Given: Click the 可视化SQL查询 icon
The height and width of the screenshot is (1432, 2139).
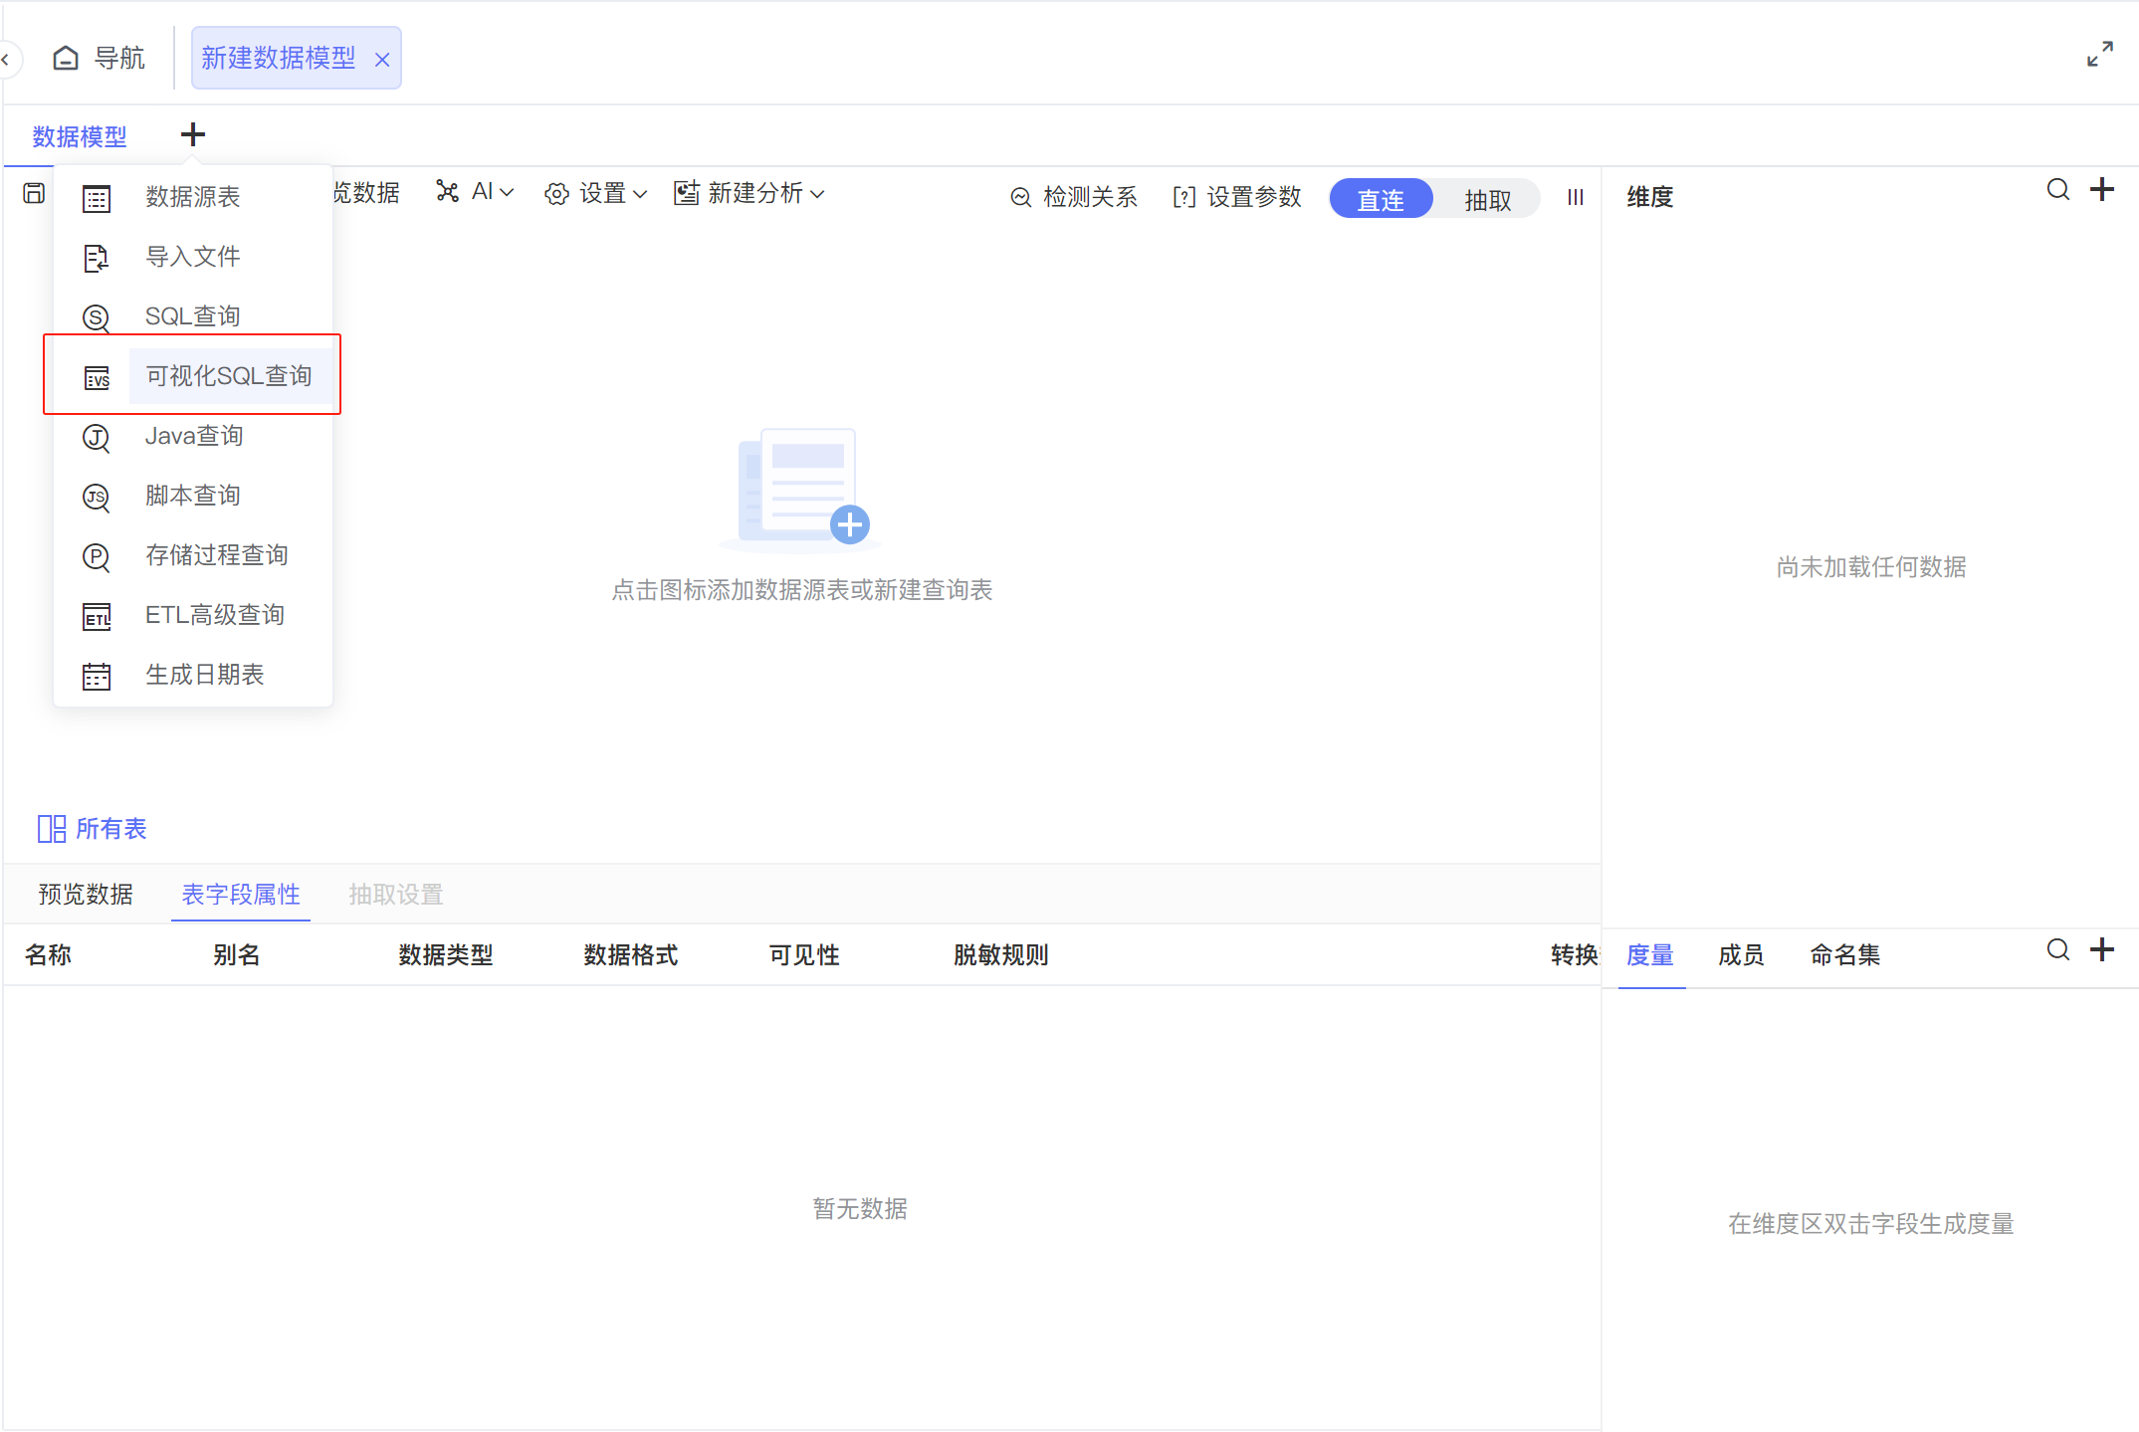Looking at the screenshot, I should point(97,378).
